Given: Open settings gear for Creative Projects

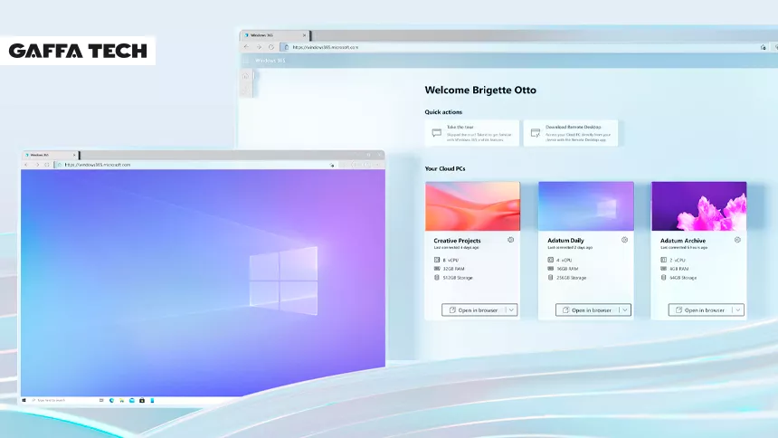Looking at the screenshot, I should click(510, 240).
